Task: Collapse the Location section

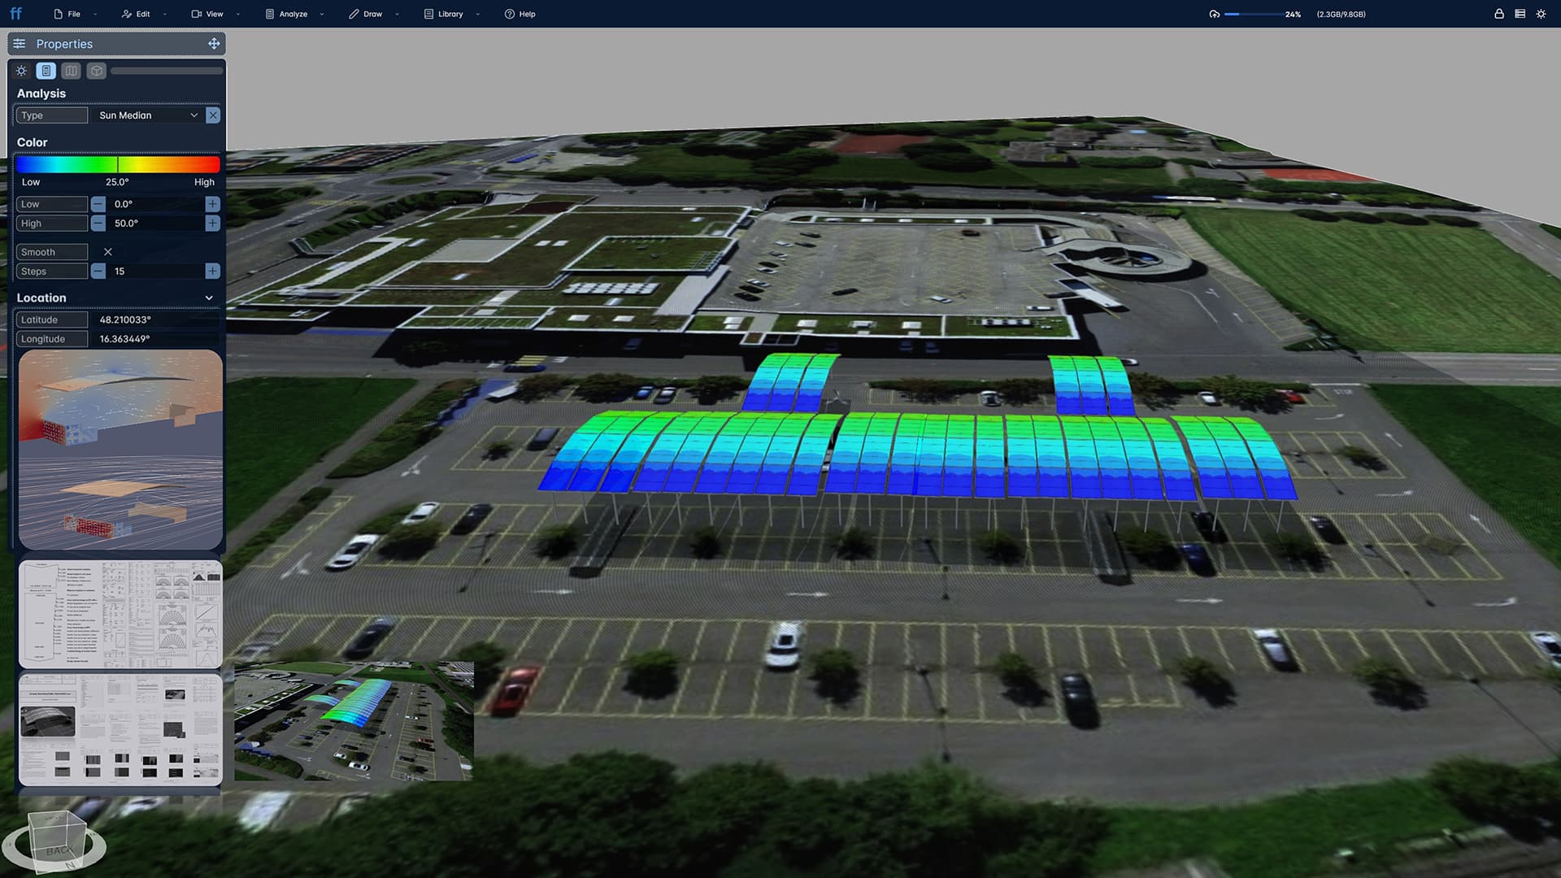Action: click(x=209, y=298)
